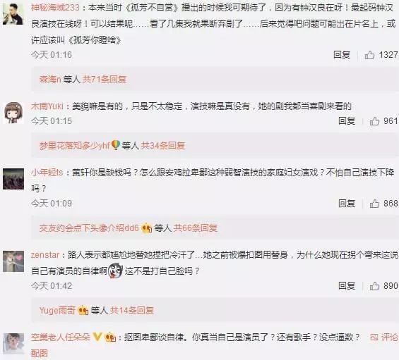Reply to 木南Yuki's comment
Image resolution: width=399 pixels, height=360 pixels.
347,121
